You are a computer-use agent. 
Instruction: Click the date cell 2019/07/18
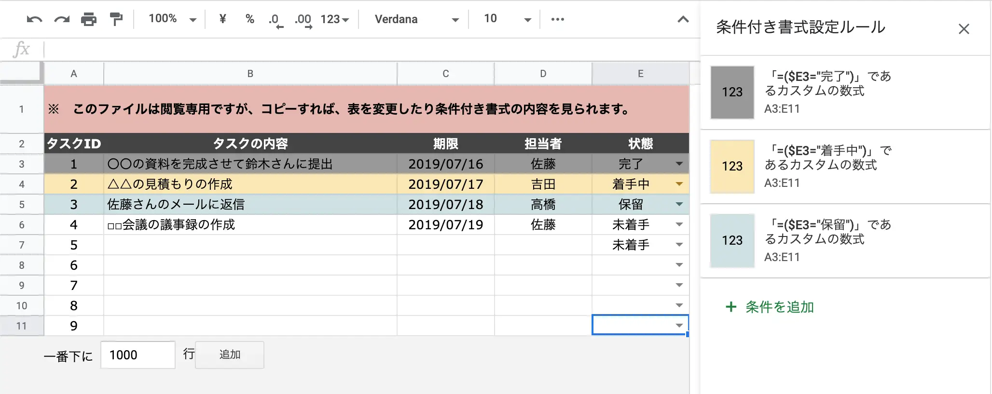click(446, 205)
